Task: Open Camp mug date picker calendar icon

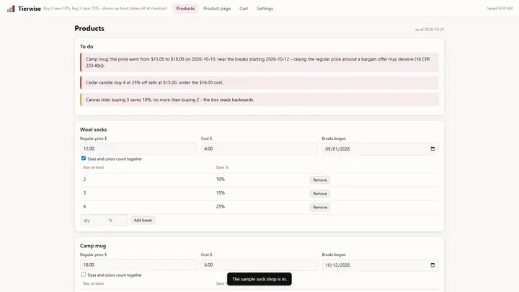Action: coord(432,265)
